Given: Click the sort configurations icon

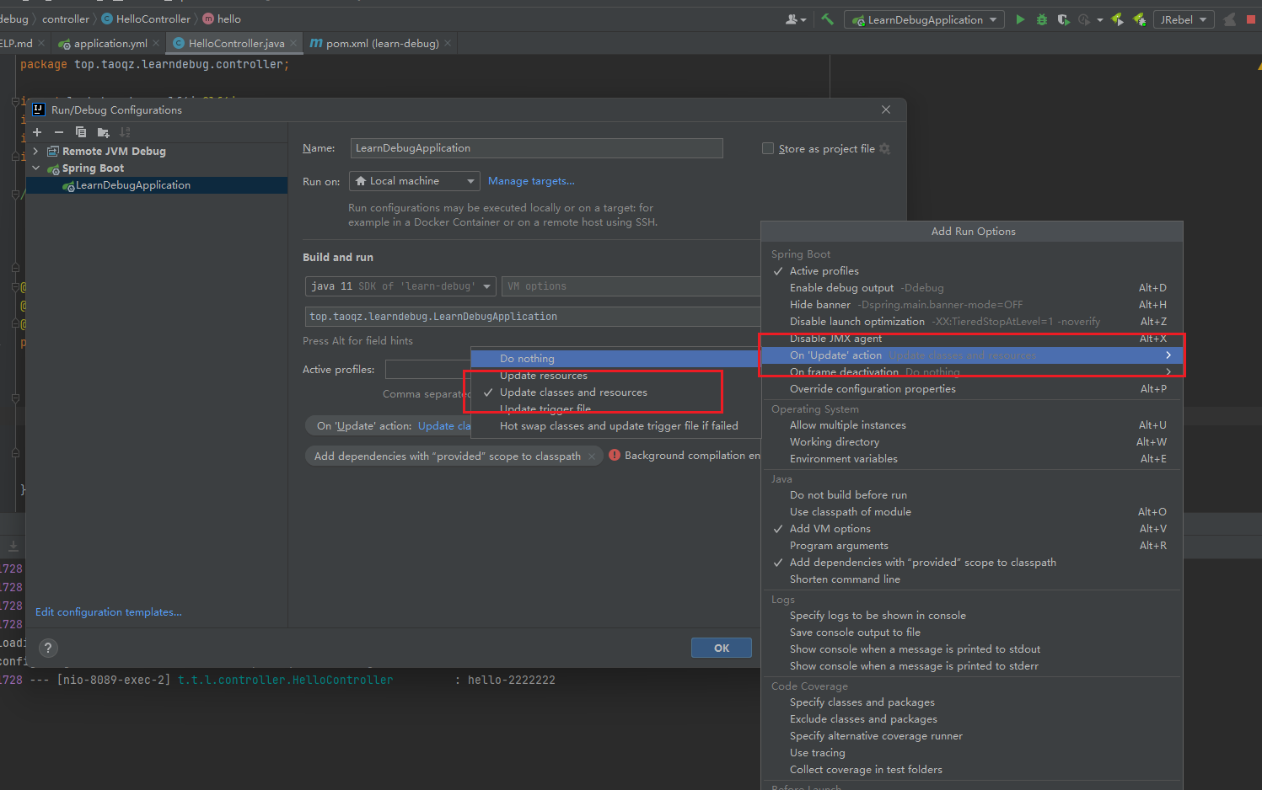Looking at the screenshot, I should (125, 132).
